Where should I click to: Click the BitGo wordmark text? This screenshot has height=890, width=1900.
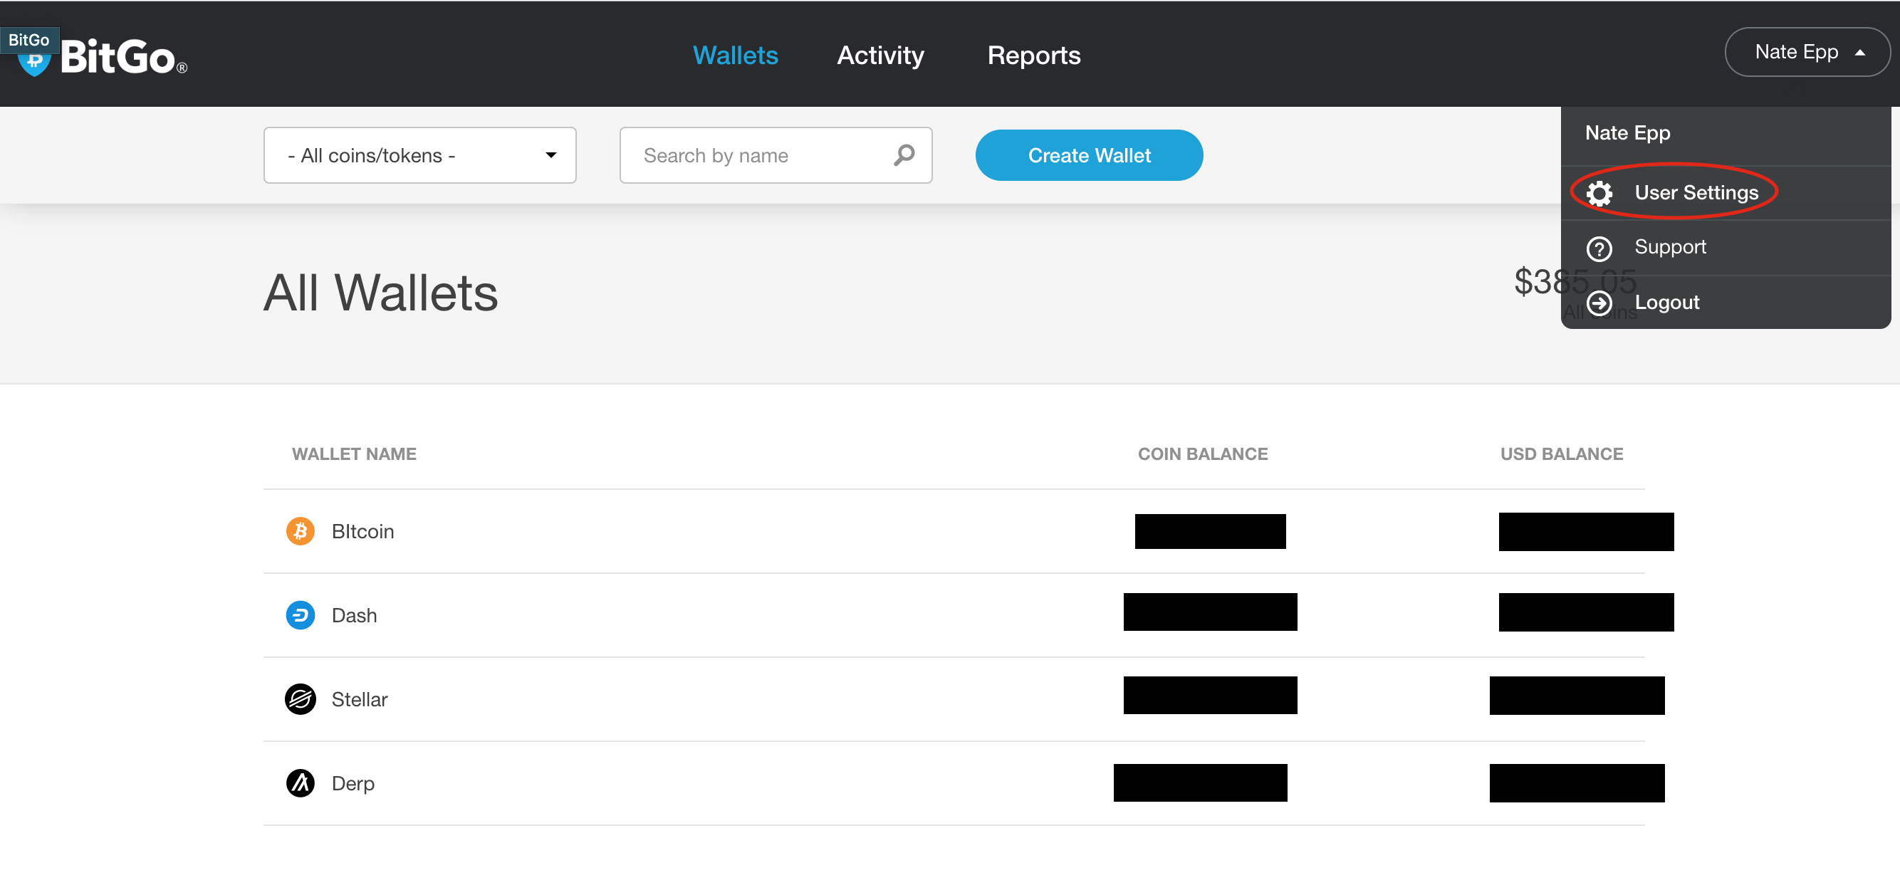122,58
